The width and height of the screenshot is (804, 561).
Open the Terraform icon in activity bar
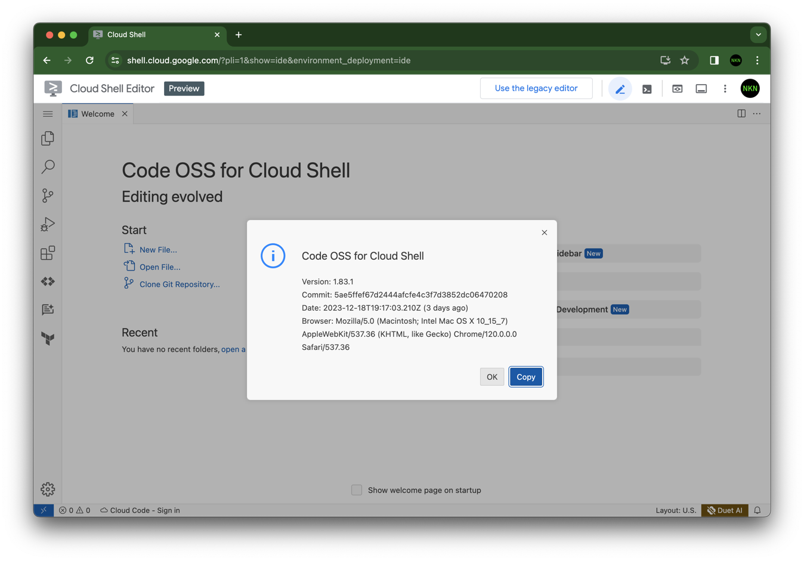click(48, 338)
